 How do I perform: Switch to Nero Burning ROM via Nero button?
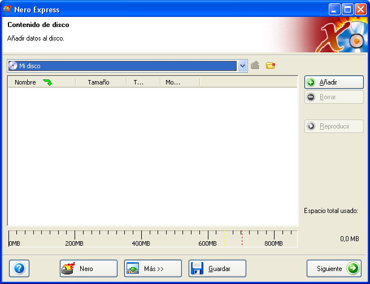coord(89,268)
